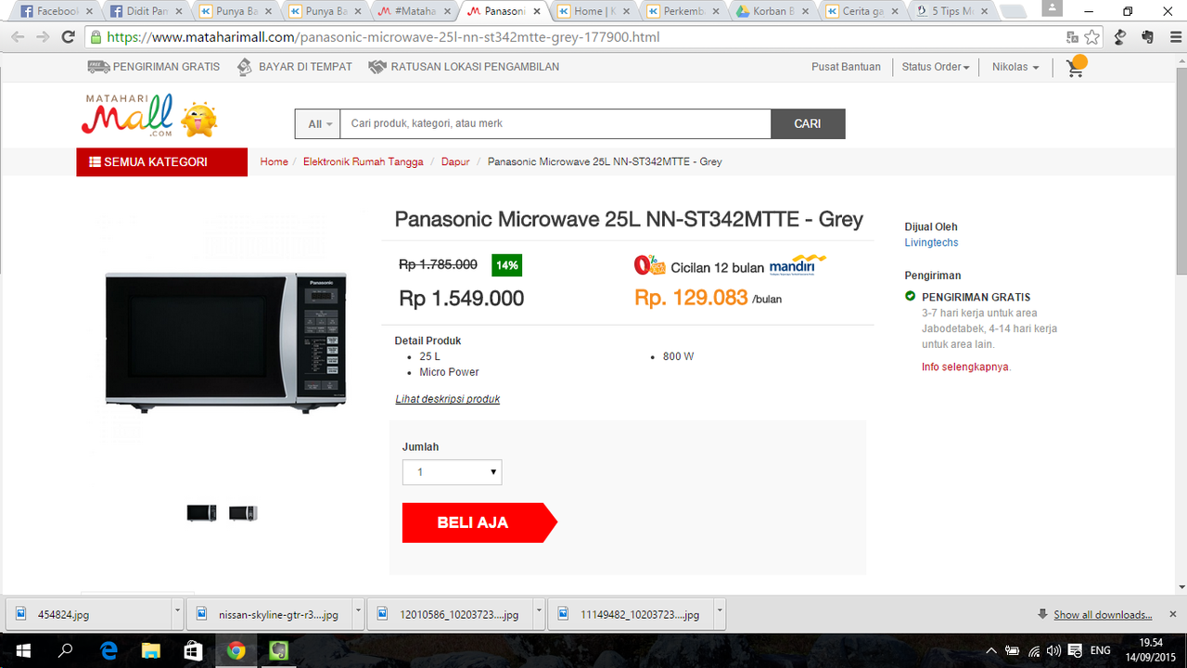Open Google Chrome in the taskbar
This screenshot has width=1187, height=668.
pos(236,650)
